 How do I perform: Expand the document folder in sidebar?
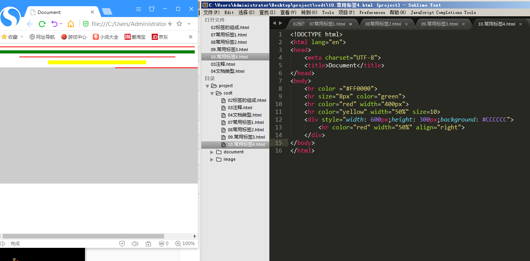(x=212, y=152)
